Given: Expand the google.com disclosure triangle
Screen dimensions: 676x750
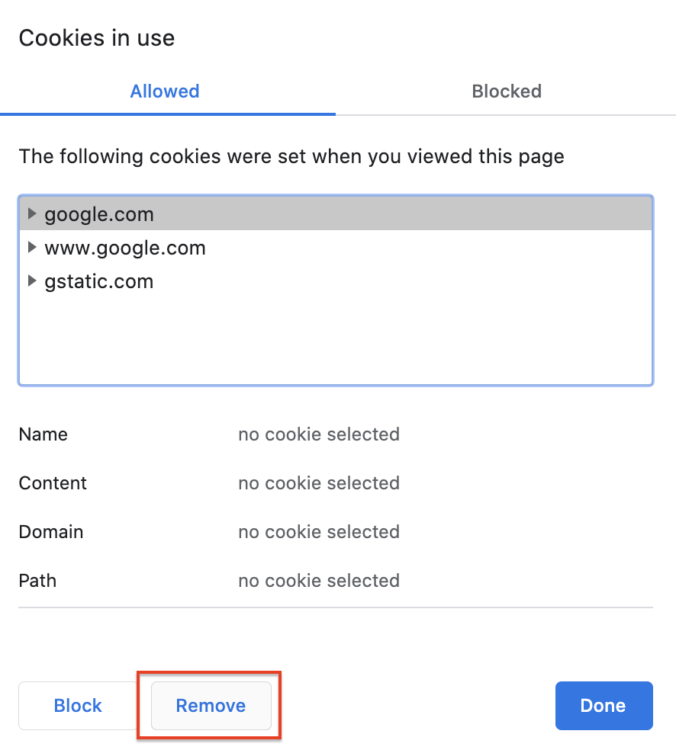Looking at the screenshot, I should point(32,214).
